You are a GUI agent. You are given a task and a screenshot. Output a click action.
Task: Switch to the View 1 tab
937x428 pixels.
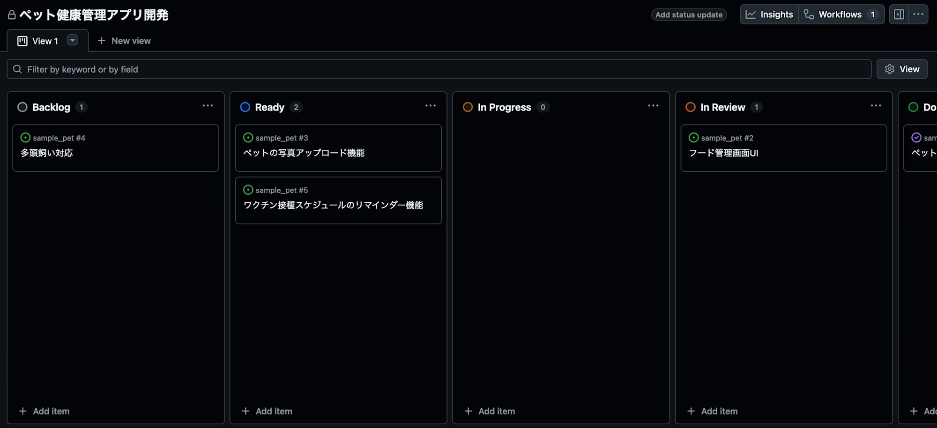45,41
